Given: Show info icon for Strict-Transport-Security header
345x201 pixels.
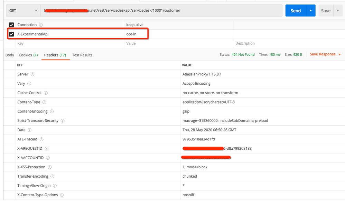Looking at the screenshot, I should tap(63, 121).
